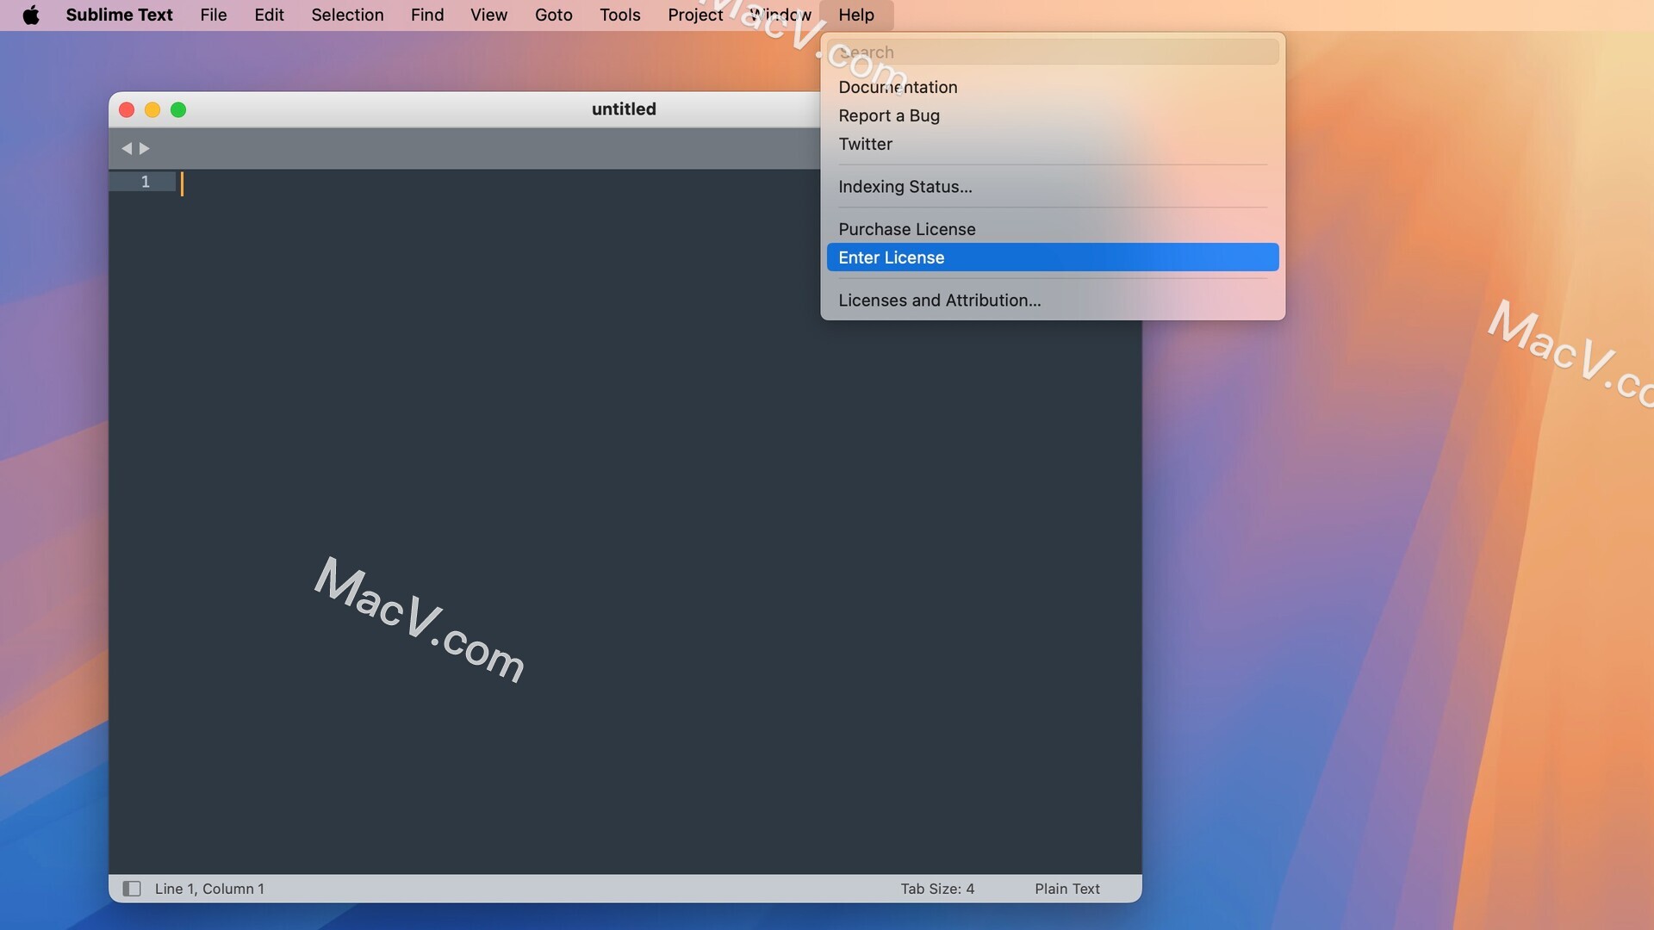Screen dimensions: 1654x930
Task: Minimize the untitled window with yellow button
Action: [152, 109]
